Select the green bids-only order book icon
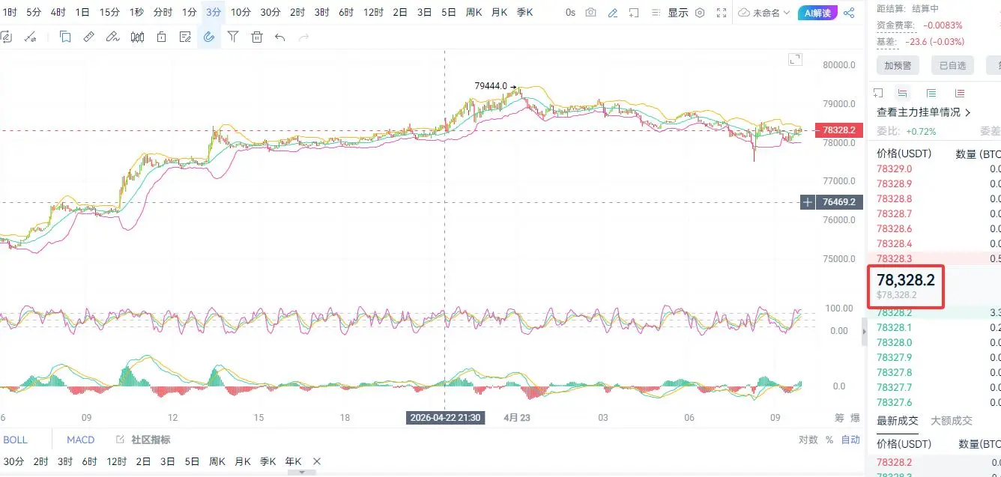Image resolution: width=1001 pixels, height=477 pixels. [x=931, y=93]
